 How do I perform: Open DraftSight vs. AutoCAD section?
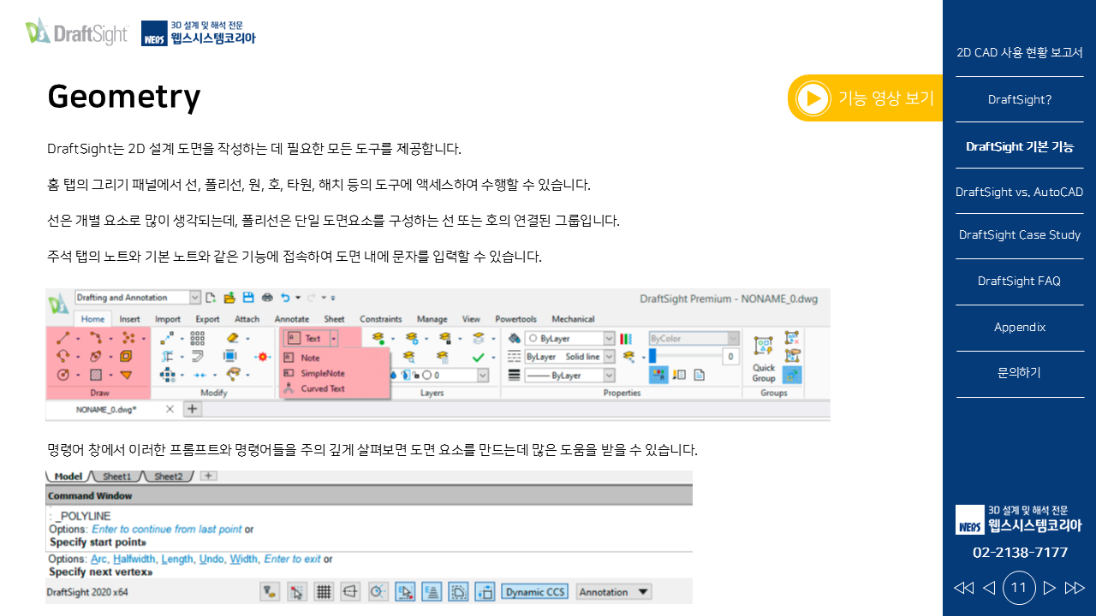click(1019, 192)
